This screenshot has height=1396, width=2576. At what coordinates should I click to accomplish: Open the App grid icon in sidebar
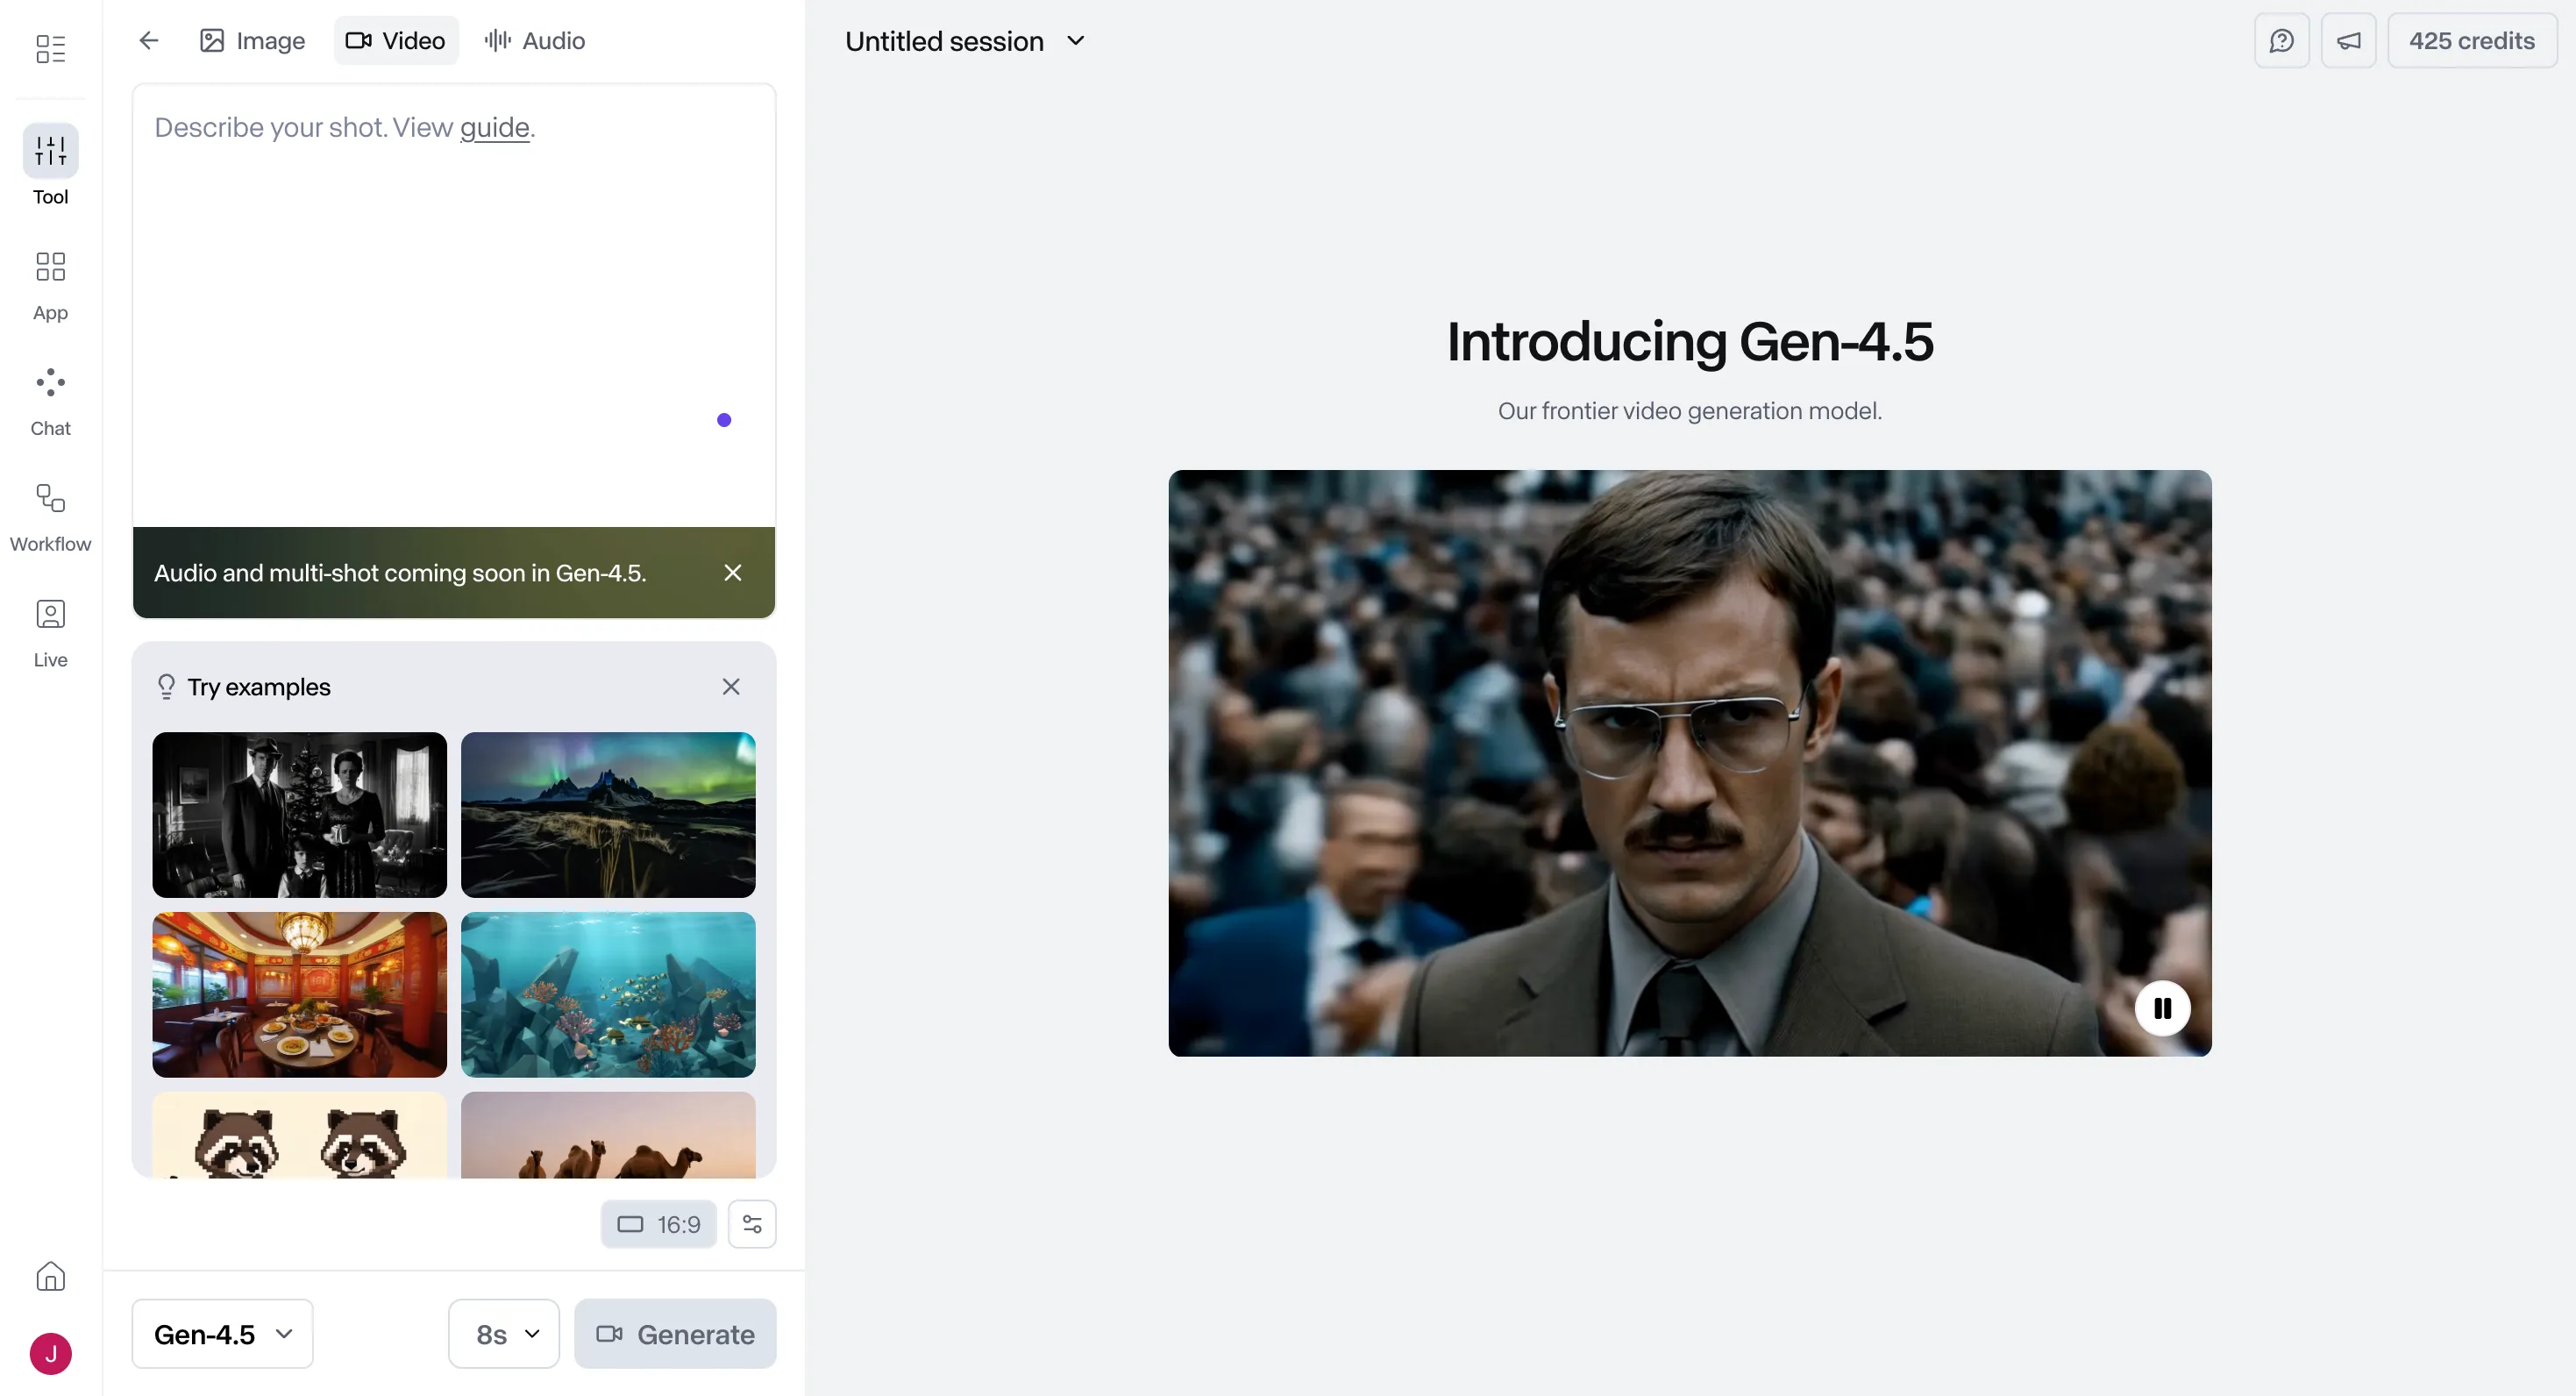coord(50,267)
